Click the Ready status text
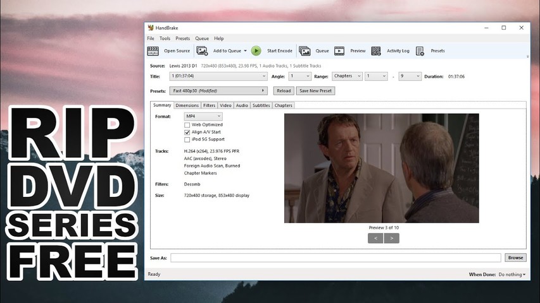 pos(154,274)
